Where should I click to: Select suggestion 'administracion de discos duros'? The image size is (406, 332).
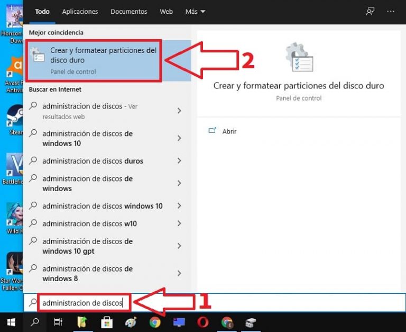[x=93, y=161]
